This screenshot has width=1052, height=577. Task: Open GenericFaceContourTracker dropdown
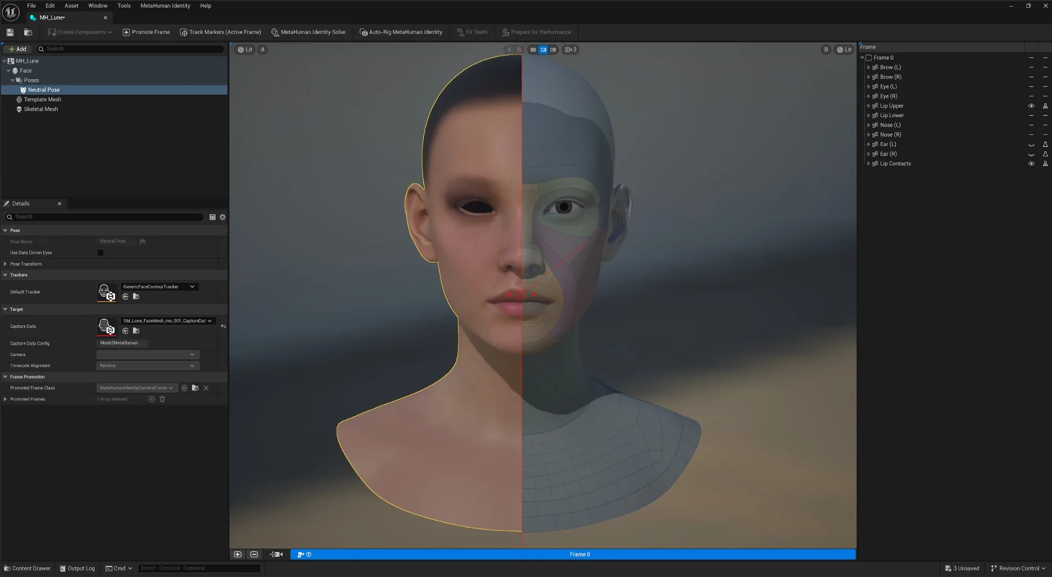coord(159,286)
